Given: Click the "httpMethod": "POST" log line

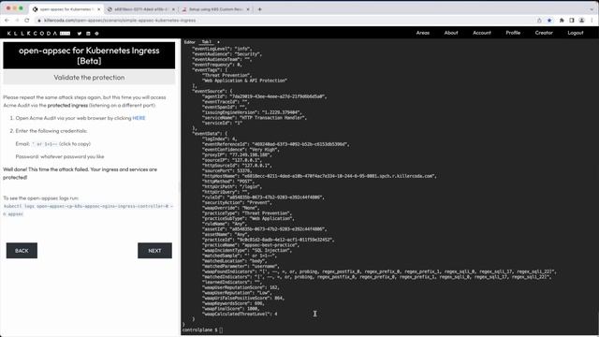Looking at the screenshot, I should point(227,182).
